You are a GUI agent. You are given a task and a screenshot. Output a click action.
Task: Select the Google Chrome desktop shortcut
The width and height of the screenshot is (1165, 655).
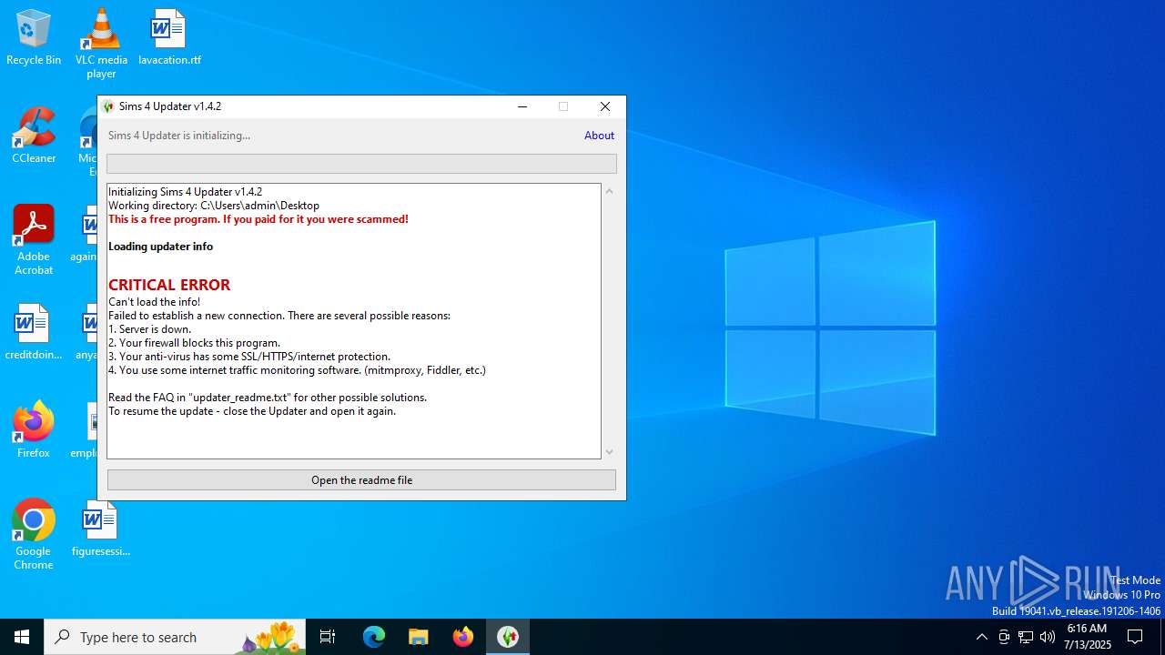[x=34, y=535]
